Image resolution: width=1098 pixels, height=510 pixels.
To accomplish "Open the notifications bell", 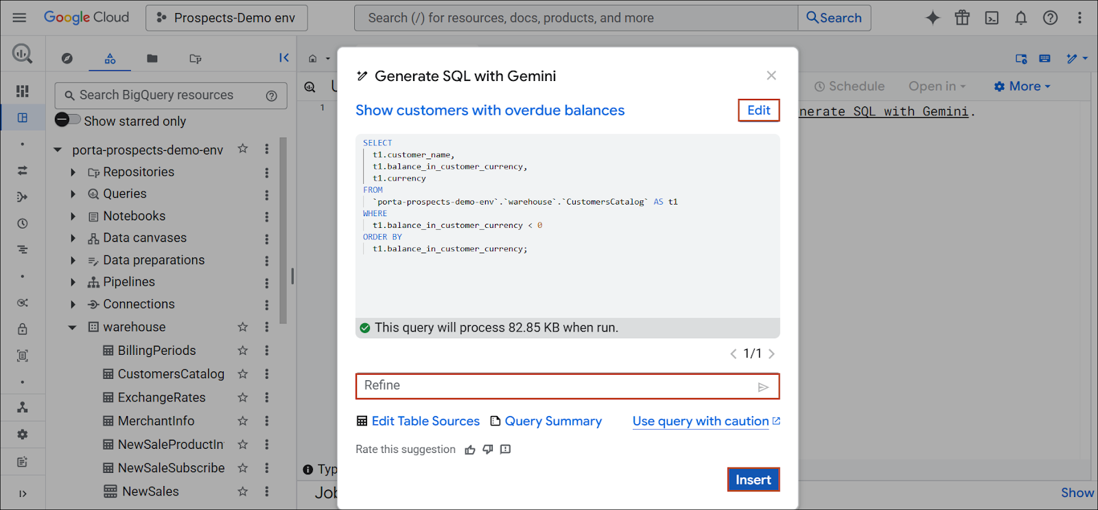I will pyautogui.click(x=1021, y=18).
